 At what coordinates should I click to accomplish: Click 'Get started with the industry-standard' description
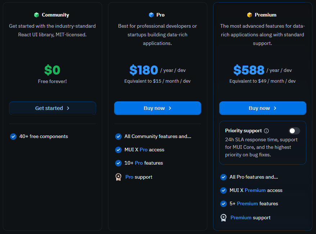53,31
